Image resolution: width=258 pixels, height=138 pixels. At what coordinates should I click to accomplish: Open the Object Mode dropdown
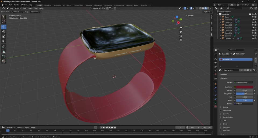point(13,8)
